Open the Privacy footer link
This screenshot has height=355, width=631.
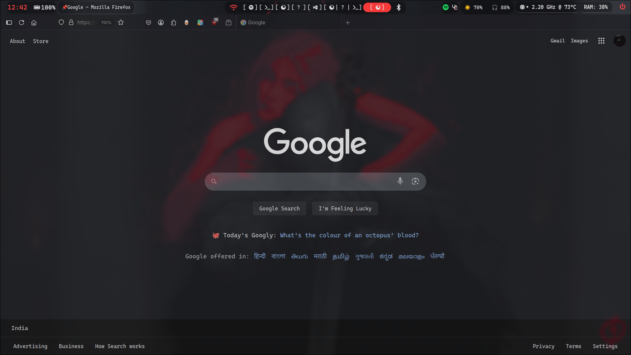coord(544,346)
